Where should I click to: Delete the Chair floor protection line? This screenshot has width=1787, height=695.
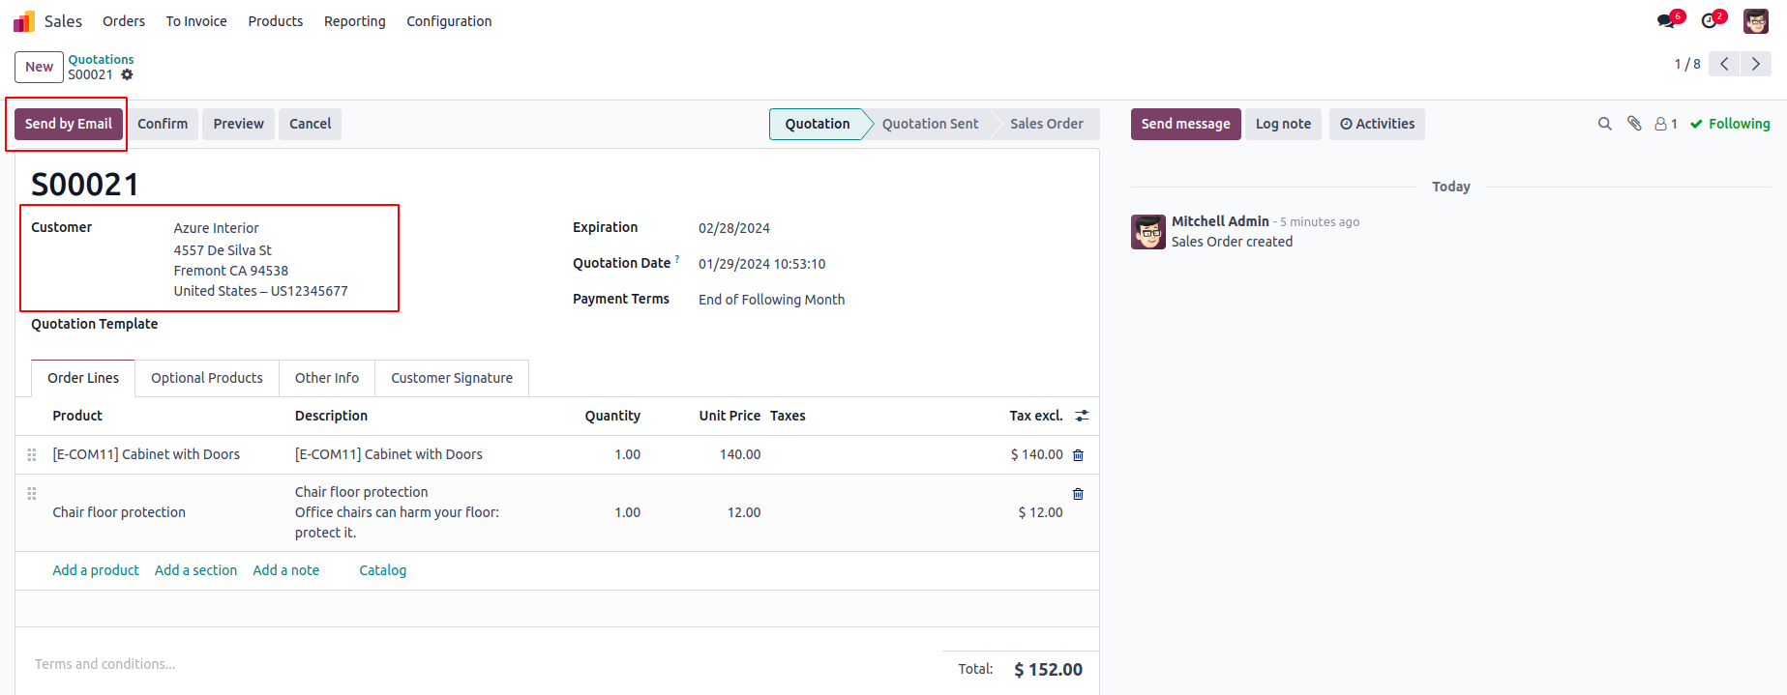[x=1078, y=494]
